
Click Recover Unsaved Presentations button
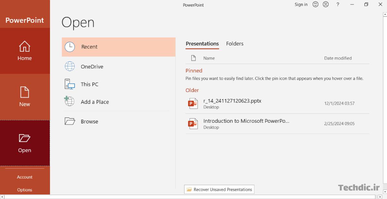(x=219, y=189)
